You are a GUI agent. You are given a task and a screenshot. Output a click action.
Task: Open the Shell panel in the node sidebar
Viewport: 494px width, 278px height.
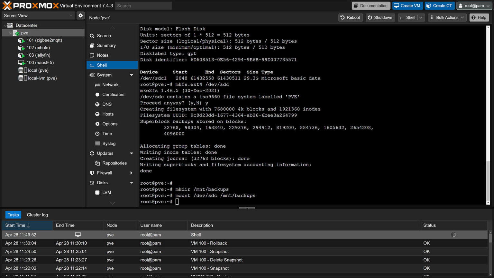[102, 65]
